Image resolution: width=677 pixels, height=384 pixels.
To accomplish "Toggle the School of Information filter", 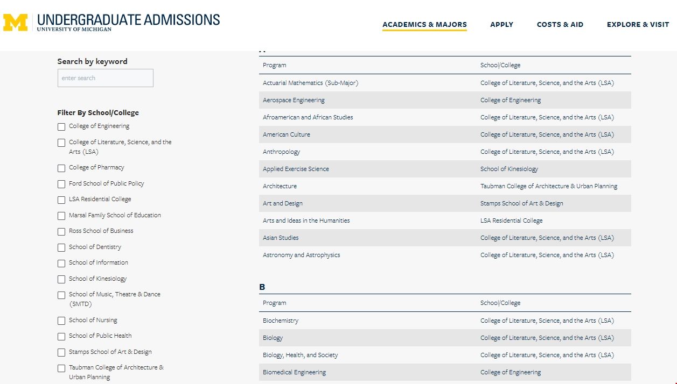I will [x=61, y=264].
